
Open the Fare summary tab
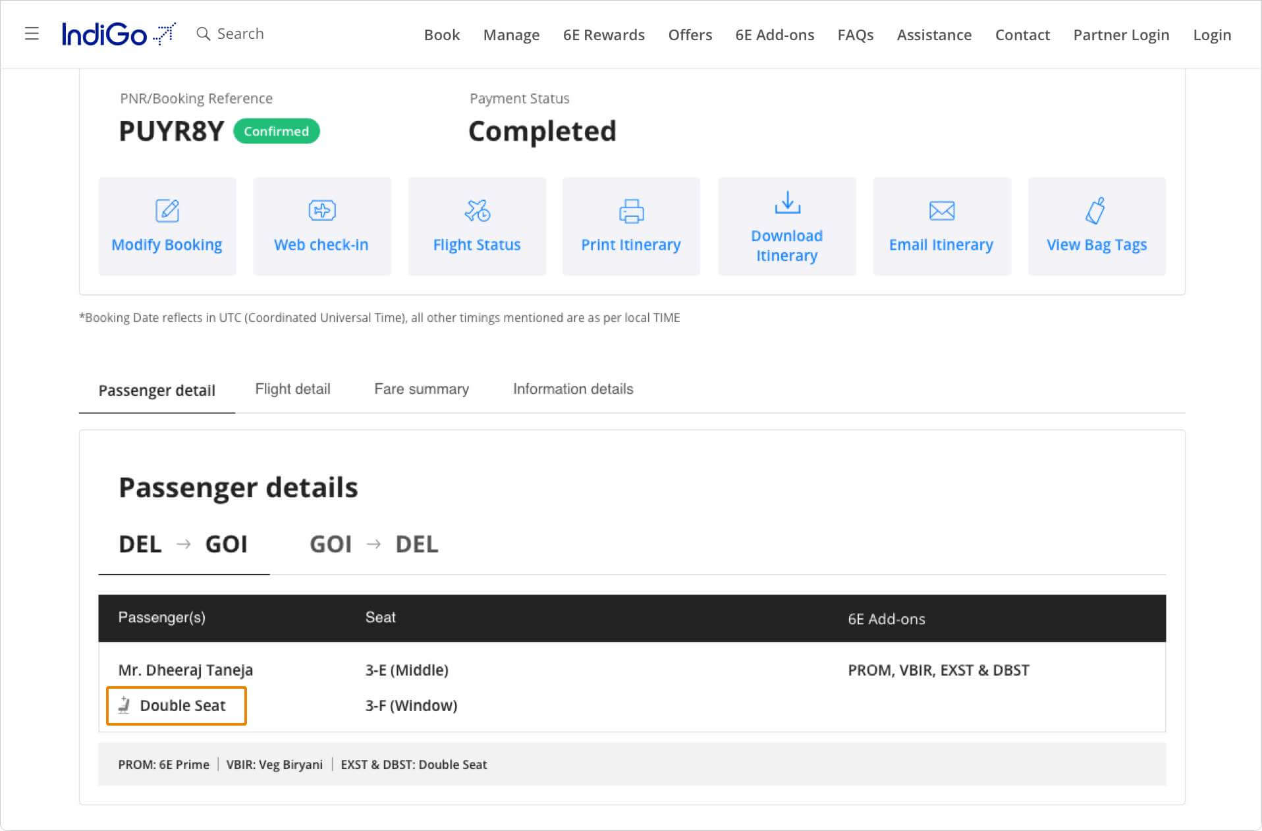(422, 389)
